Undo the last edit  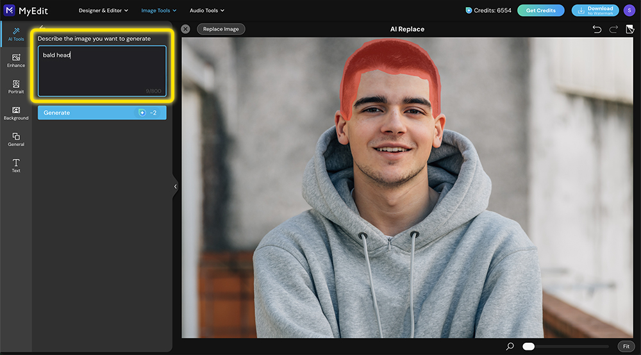point(597,29)
